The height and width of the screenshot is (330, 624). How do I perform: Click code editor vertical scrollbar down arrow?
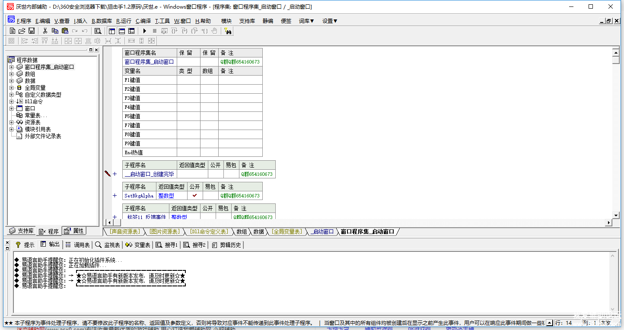617,215
